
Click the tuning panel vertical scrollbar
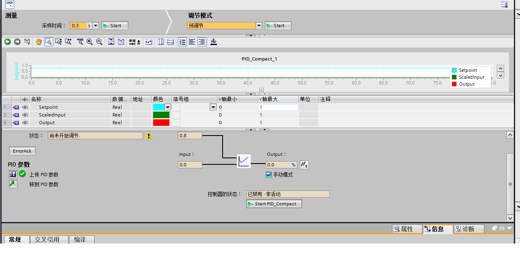[510, 184]
